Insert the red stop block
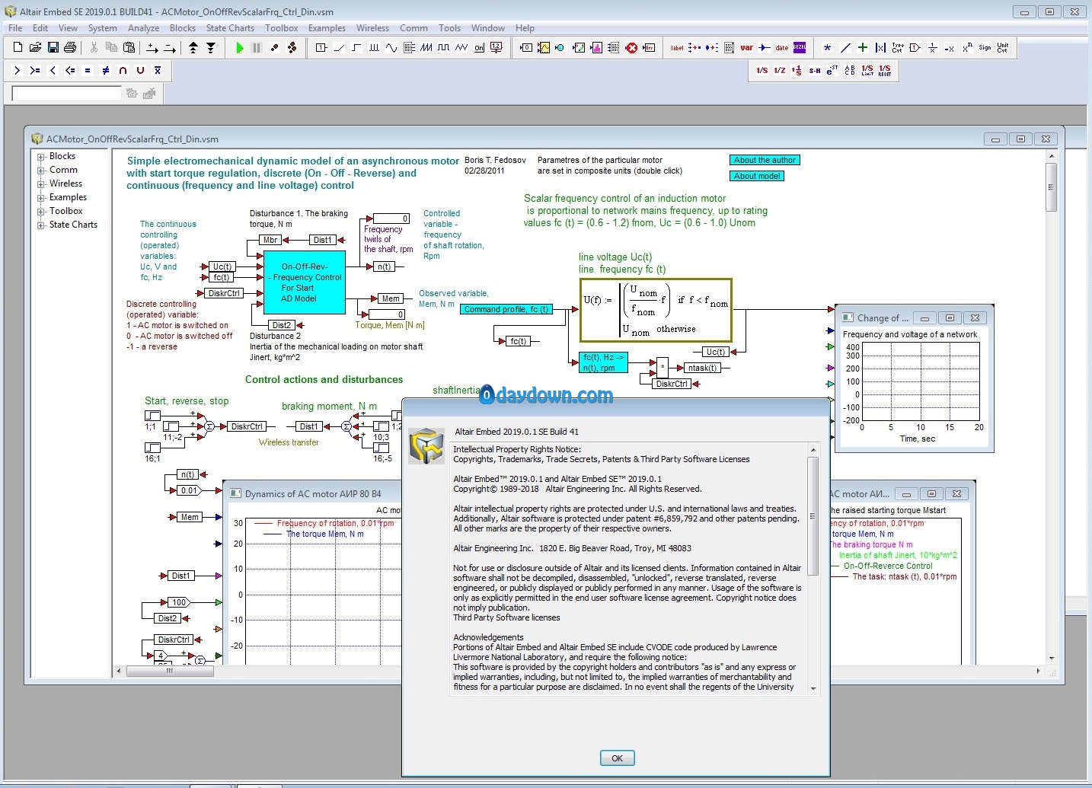Viewport: 1092px width, 788px height. pos(631,47)
